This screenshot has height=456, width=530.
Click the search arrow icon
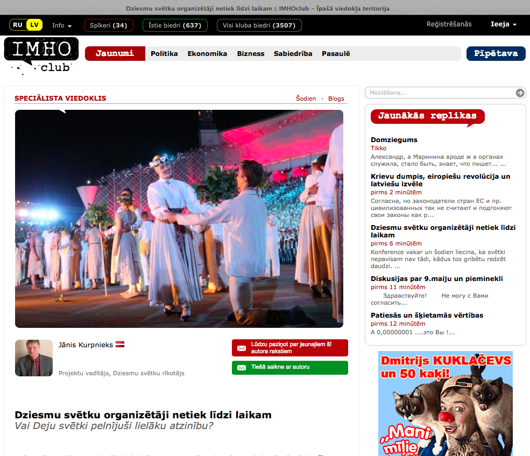(x=520, y=93)
